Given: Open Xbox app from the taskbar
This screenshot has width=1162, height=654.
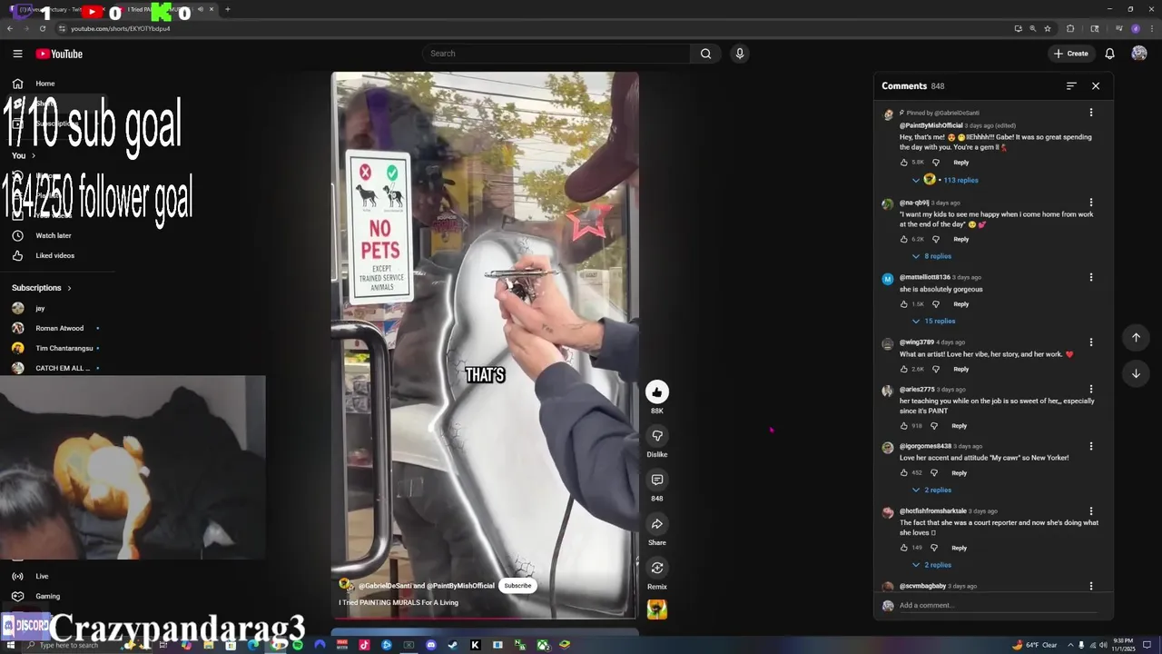Looking at the screenshot, I should coord(542,645).
